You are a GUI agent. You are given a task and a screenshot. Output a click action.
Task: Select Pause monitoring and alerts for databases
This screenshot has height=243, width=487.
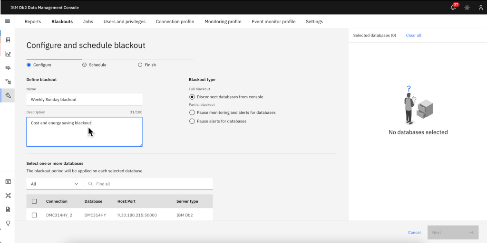(192, 112)
